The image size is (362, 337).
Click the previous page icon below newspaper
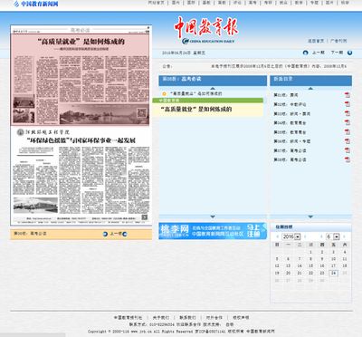point(105,234)
